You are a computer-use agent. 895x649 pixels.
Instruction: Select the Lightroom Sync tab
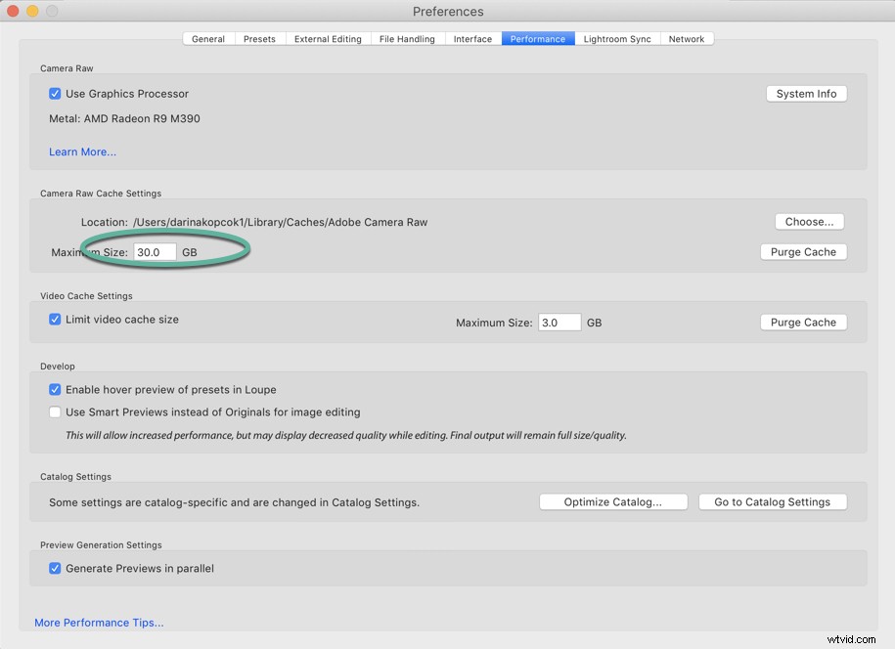point(616,38)
